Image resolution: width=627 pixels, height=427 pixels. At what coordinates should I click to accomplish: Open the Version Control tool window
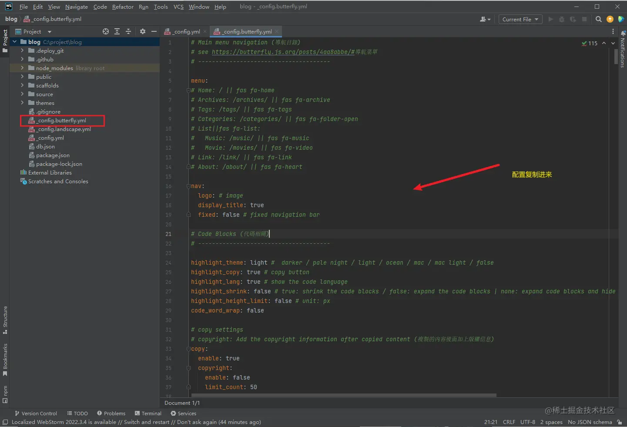(x=36, y=414)
